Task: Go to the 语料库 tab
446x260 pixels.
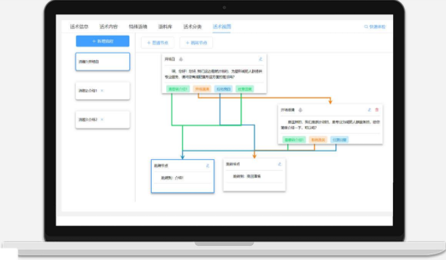Action: click(x=165, y=26)
